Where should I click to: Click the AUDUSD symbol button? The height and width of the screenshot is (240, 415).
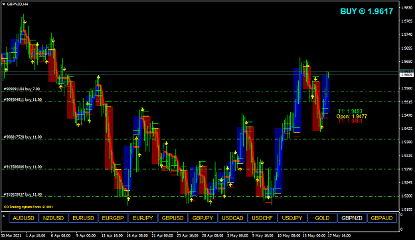coord(23,218)
